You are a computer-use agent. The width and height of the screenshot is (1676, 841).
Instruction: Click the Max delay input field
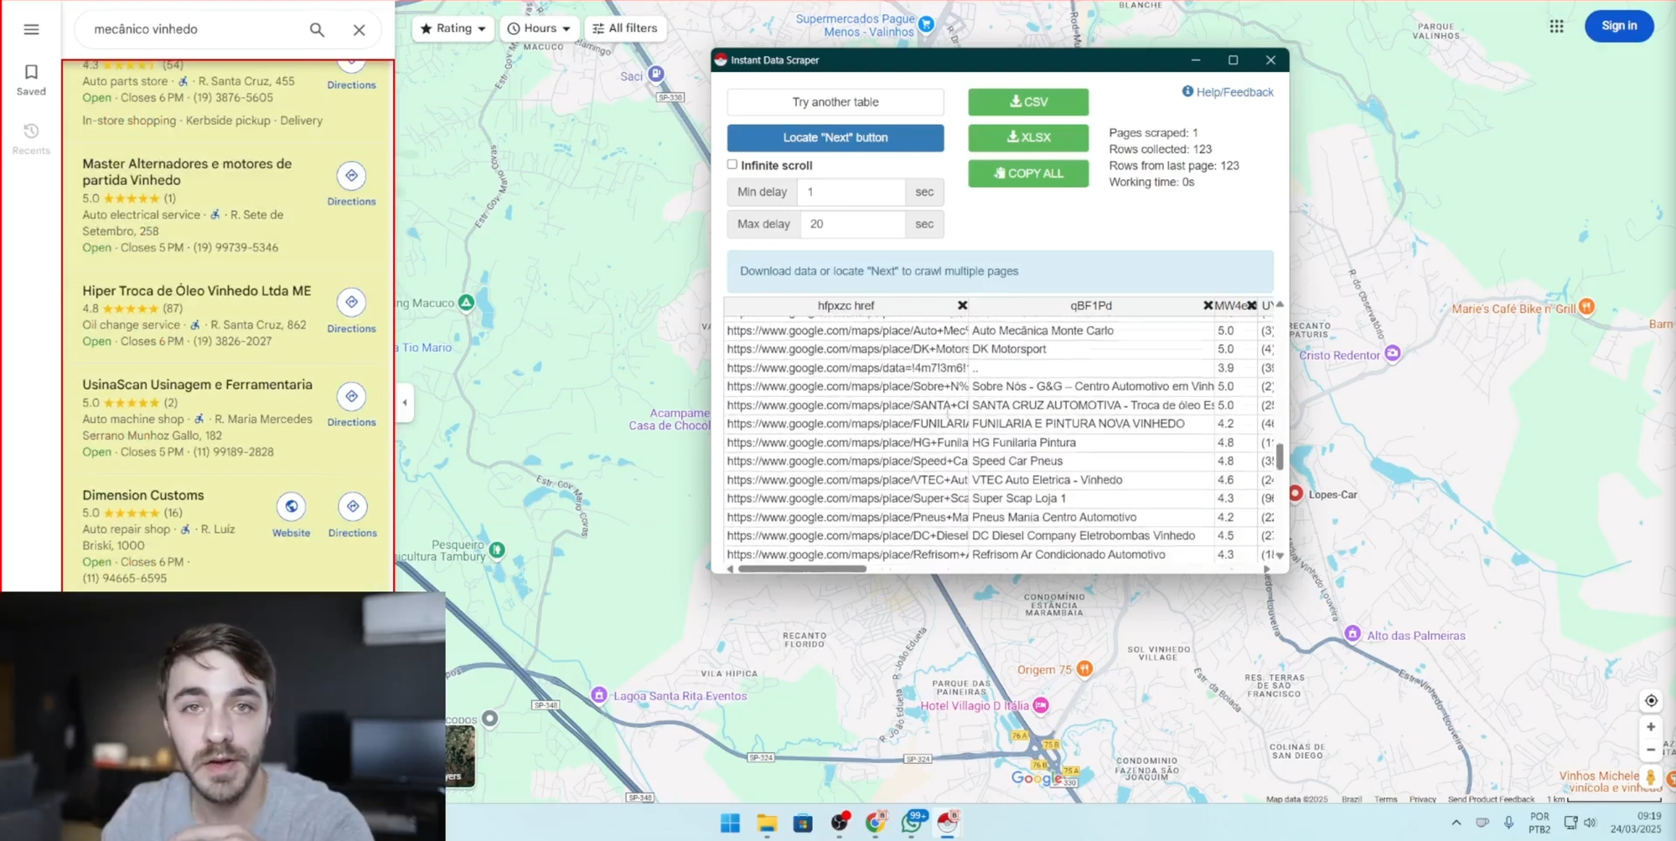(x=852, y=224)
